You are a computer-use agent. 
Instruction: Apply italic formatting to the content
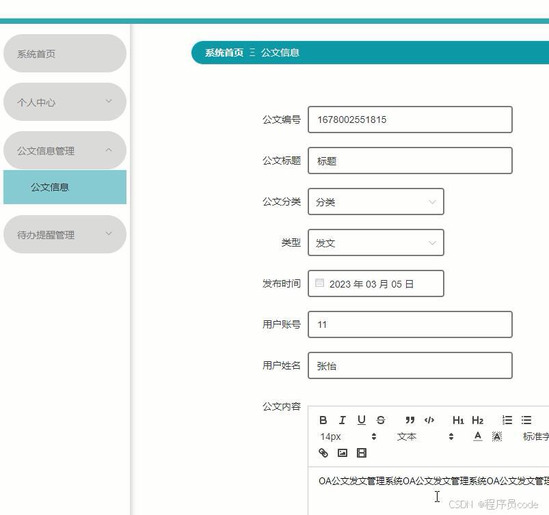(343, 420)
